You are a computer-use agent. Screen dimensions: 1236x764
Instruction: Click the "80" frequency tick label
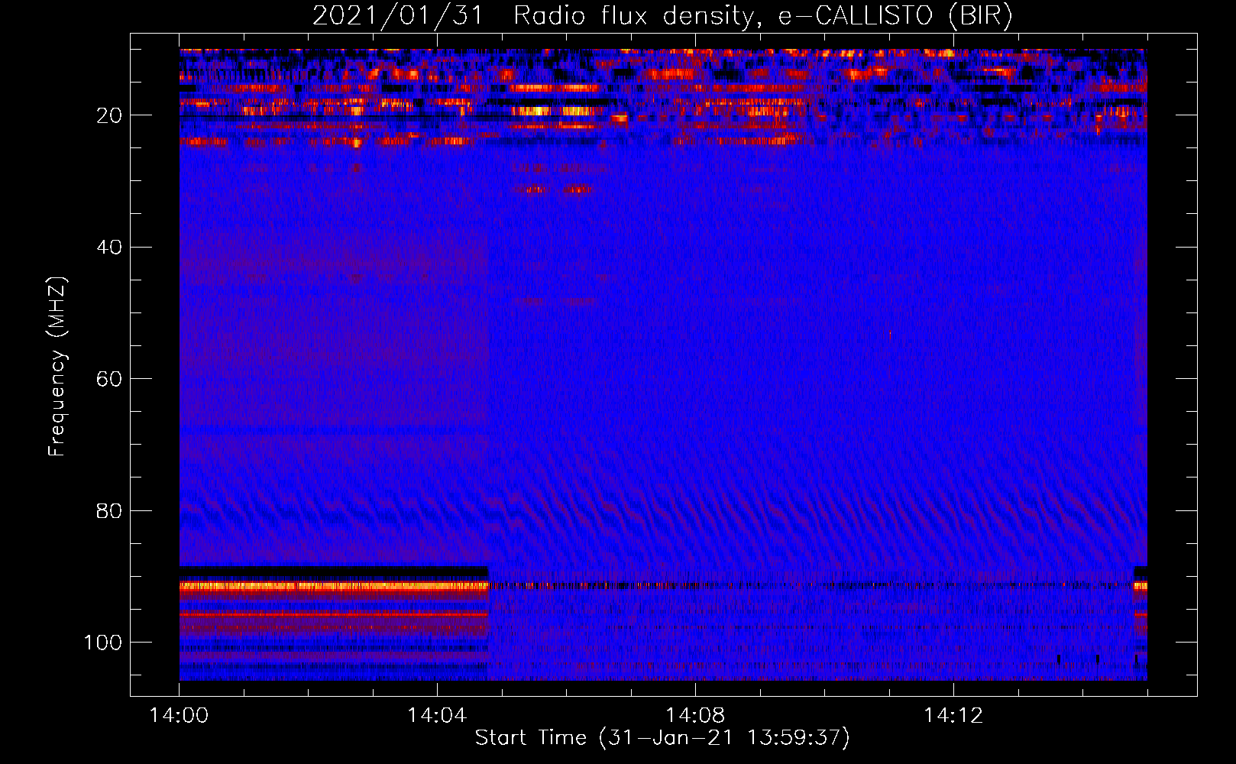[x=110, y=510]
